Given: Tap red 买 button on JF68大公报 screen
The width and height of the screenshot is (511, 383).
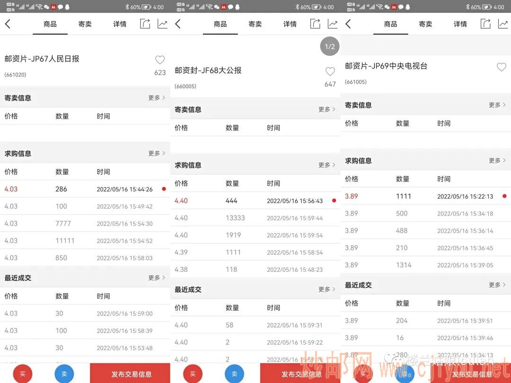Looking at the screenshot, I should pos(193,374).
